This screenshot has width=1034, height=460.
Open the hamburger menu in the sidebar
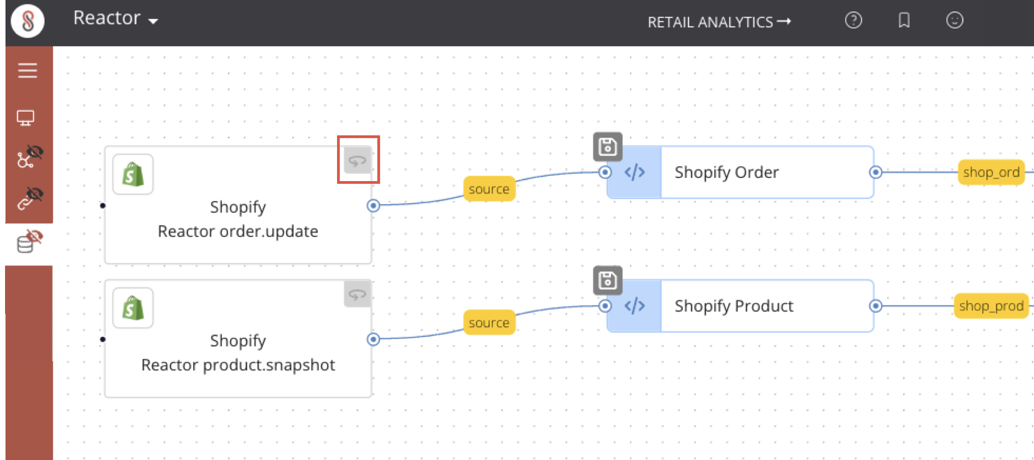pos(27,70)
